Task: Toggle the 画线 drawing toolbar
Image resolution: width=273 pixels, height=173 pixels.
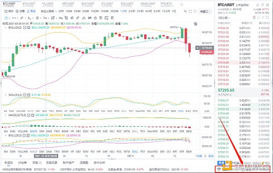Action: (x=31, y=11)
